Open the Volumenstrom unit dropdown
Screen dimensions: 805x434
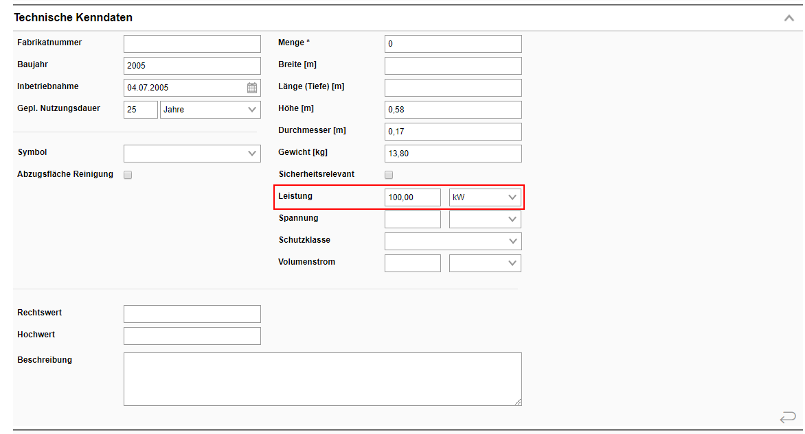[485, 263]
